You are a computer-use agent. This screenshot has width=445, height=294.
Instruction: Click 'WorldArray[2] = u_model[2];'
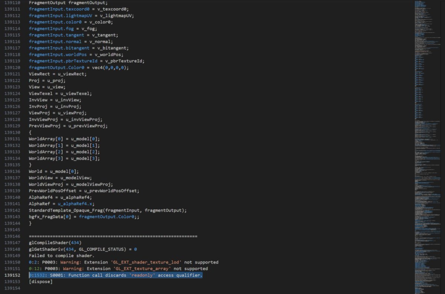65,151
